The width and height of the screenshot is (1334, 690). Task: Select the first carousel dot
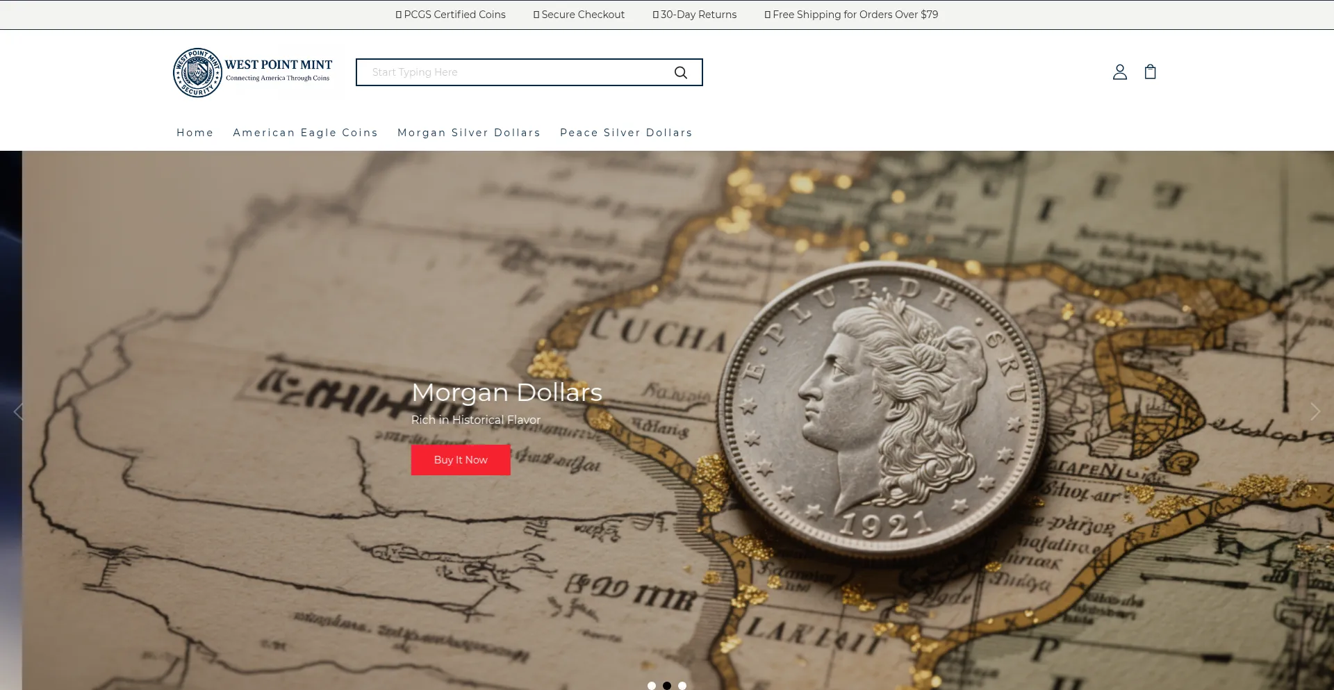point(652,685)
